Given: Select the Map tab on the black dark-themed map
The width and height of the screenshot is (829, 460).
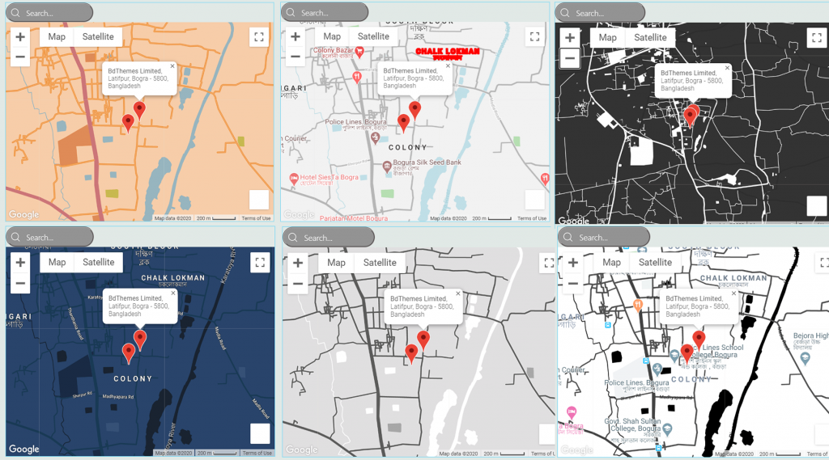Looking at the screenshot, I should click(x=607, y=37).
